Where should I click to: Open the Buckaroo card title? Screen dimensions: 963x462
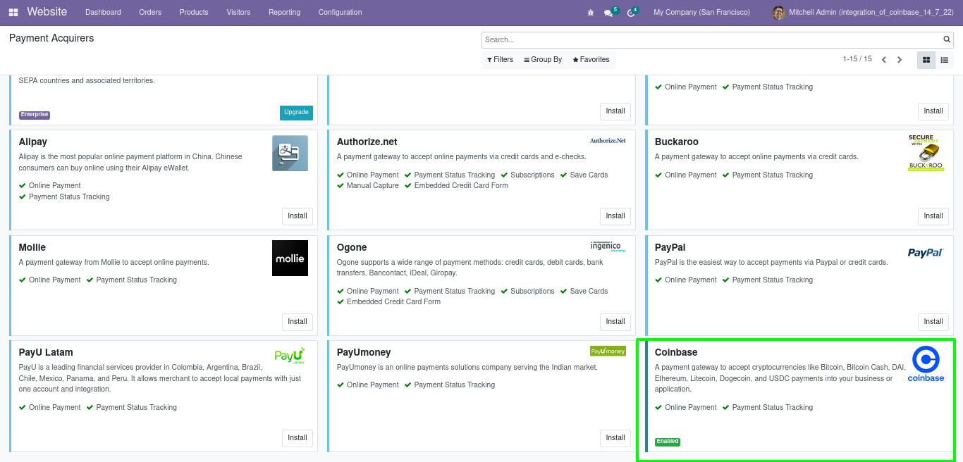pos(677,142)
